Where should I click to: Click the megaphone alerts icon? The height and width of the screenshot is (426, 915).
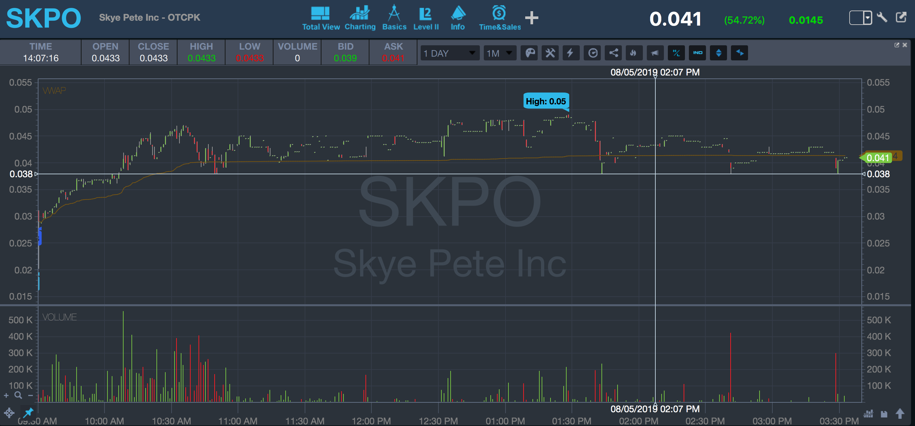pos(655,53)
